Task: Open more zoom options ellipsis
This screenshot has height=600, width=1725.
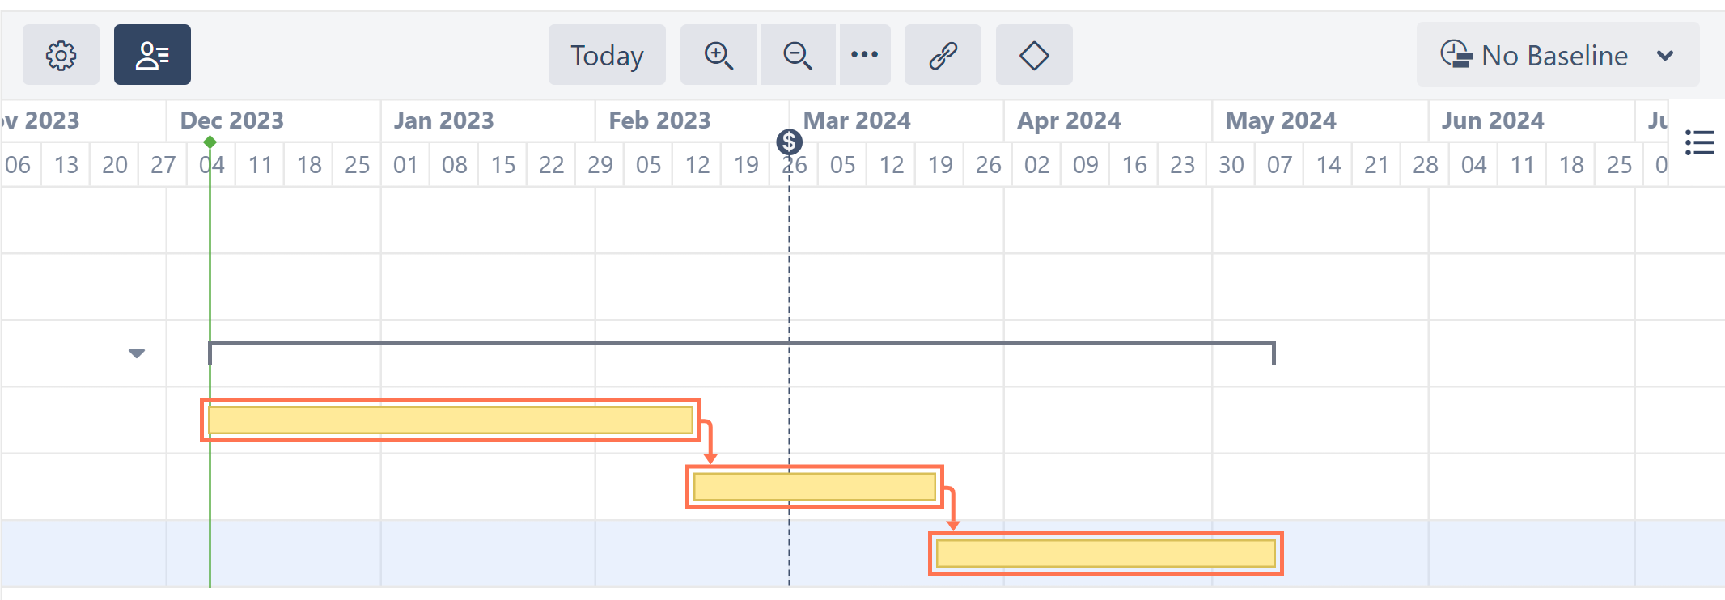Action: [x=864, y=55]
